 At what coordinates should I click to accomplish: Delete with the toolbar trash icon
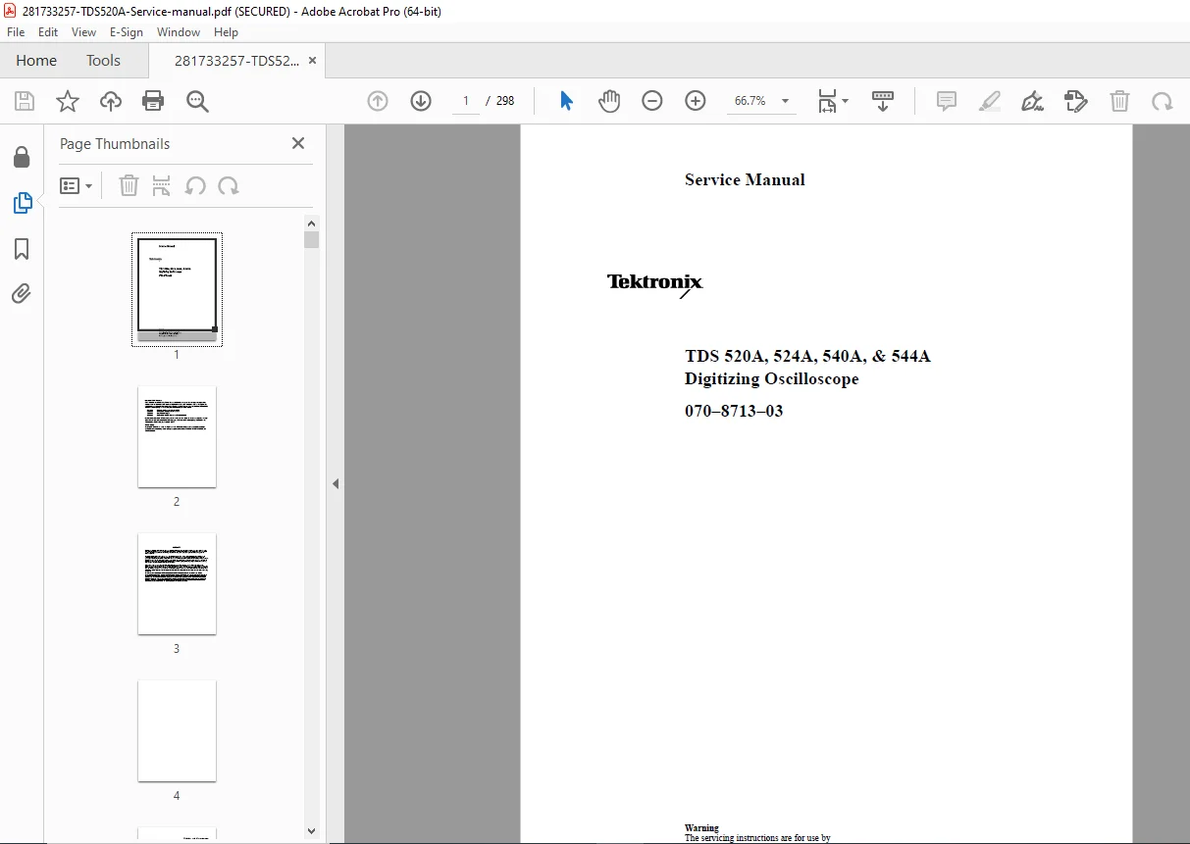[x=1119, y=101]
